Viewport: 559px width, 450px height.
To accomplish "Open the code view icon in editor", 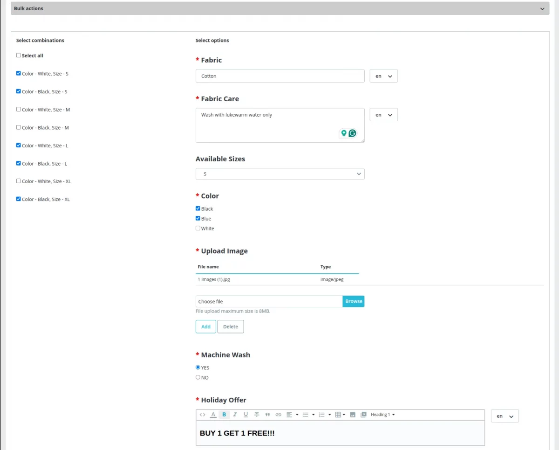I will coord(202,414).
